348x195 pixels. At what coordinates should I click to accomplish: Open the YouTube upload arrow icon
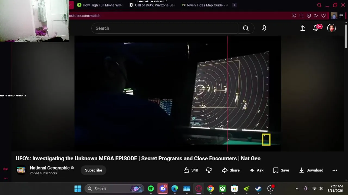click(x=303, y=28)
